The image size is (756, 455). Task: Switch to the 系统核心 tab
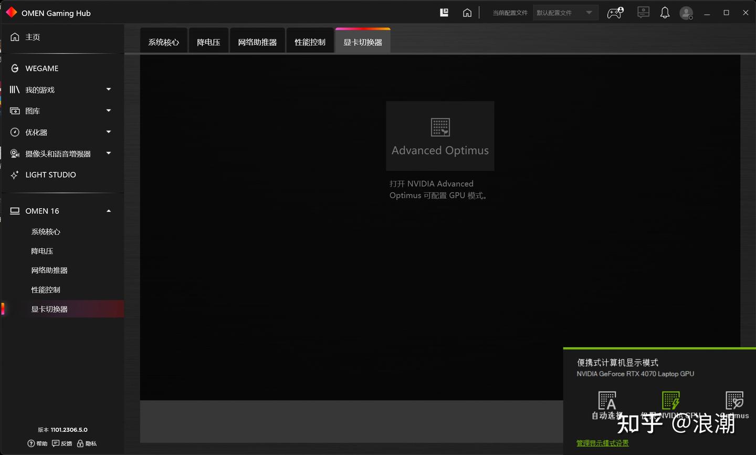click(x=164, y=42)
